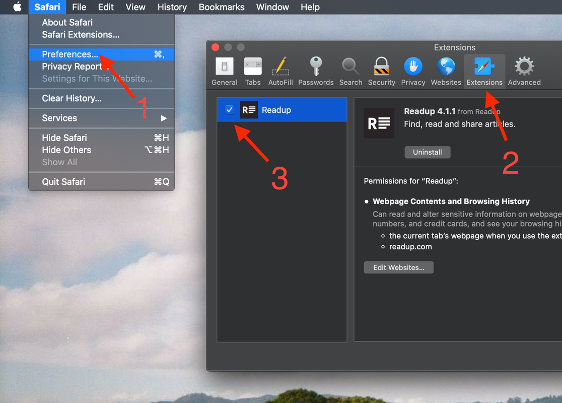562x403 pixels.
Task: Open the Help menu
Action: [x=310, y=7]
